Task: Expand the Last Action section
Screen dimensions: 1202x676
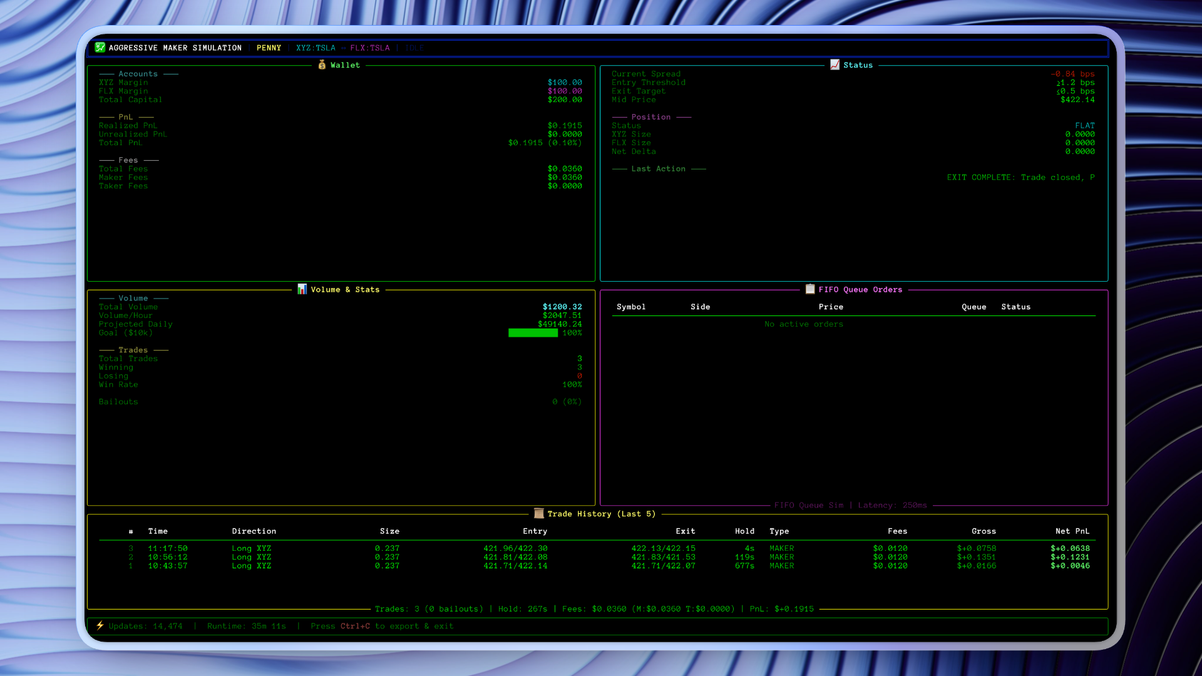Action: [x=659, y=168]
